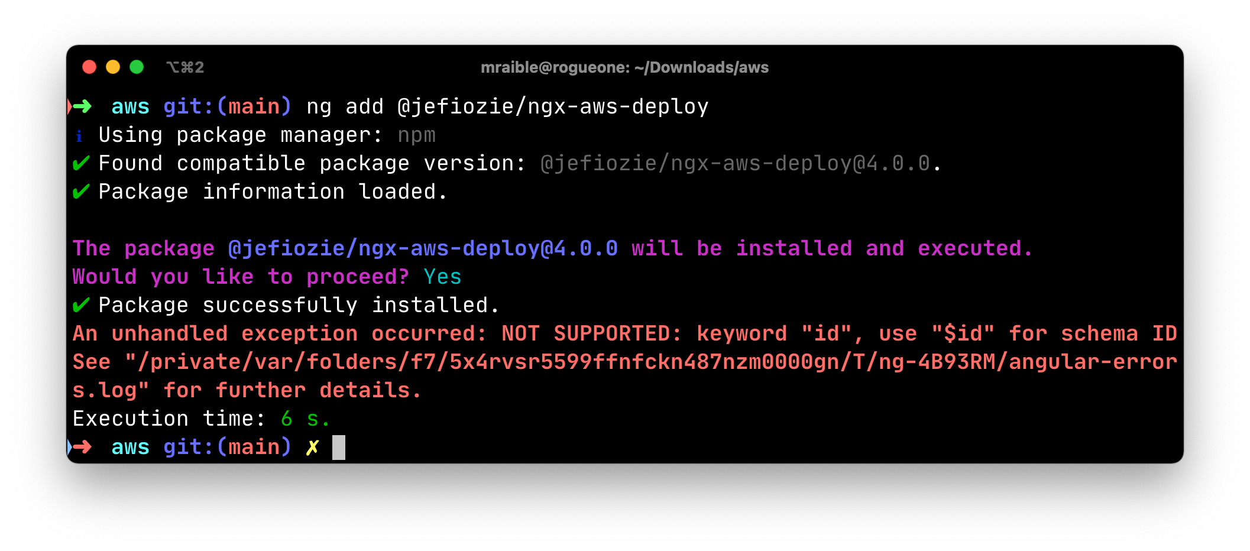Viewport: 1250px width, 551px height.
Task: Click the checkmark beside 'Package successfully installed'
Action: 81,305
